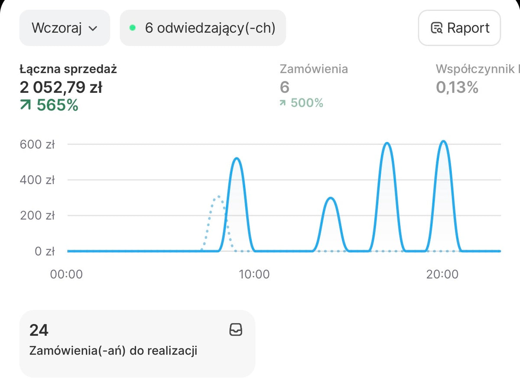Click the sales peak near 17:00 on chart
The width and height of the screenshot is (520, 387).
point(387,143)
